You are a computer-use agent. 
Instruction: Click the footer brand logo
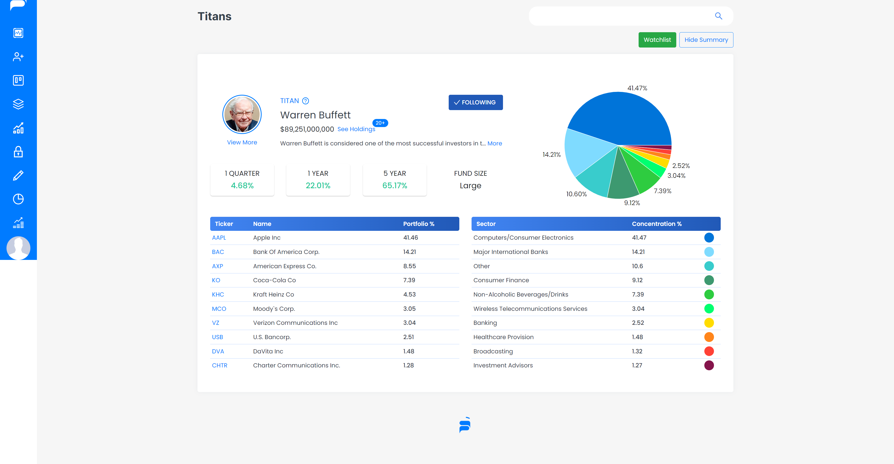465,425
